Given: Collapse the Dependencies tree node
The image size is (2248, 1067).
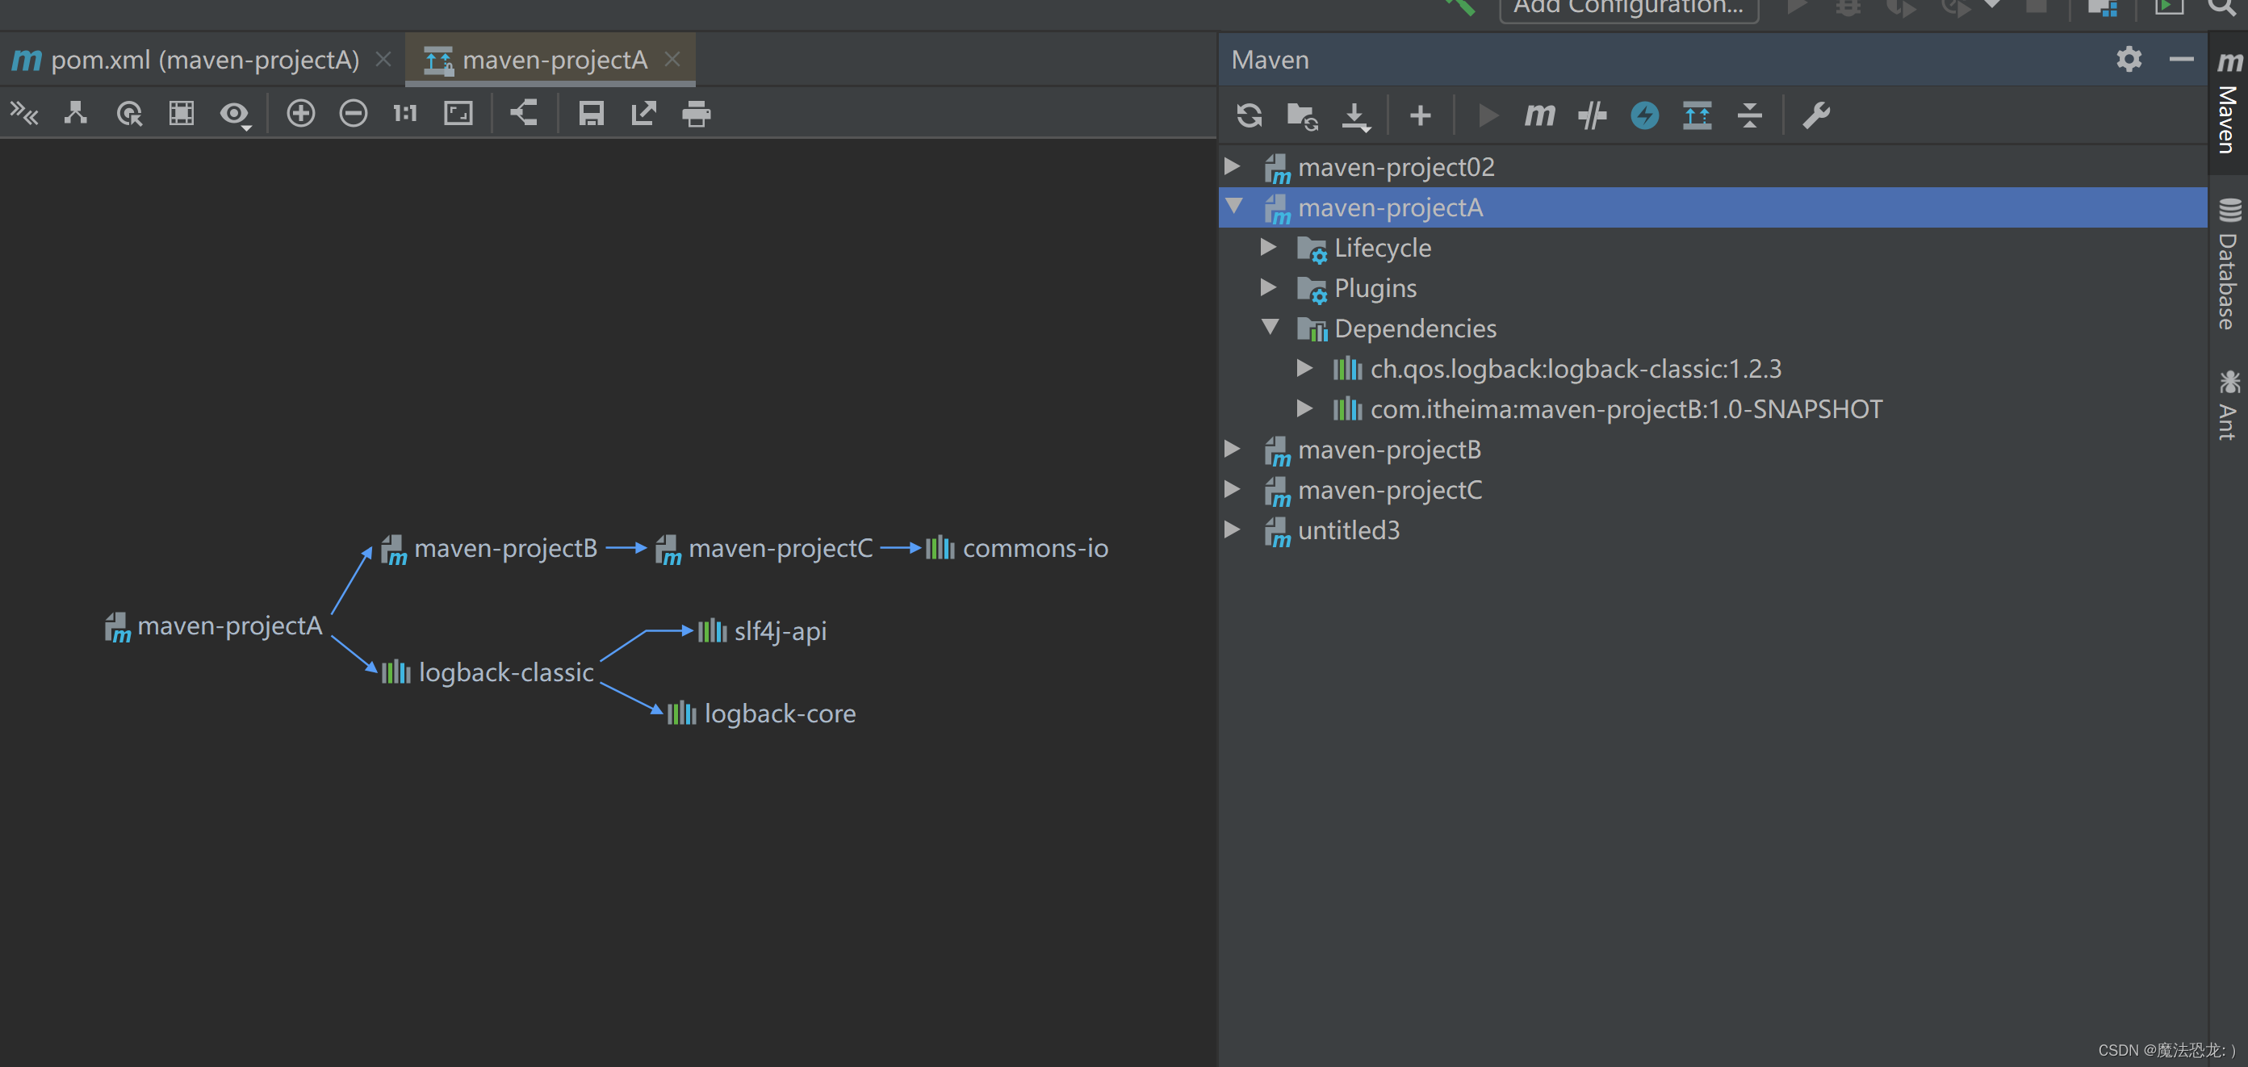Looking at the screenshot, I should [x=1270, y=328].
